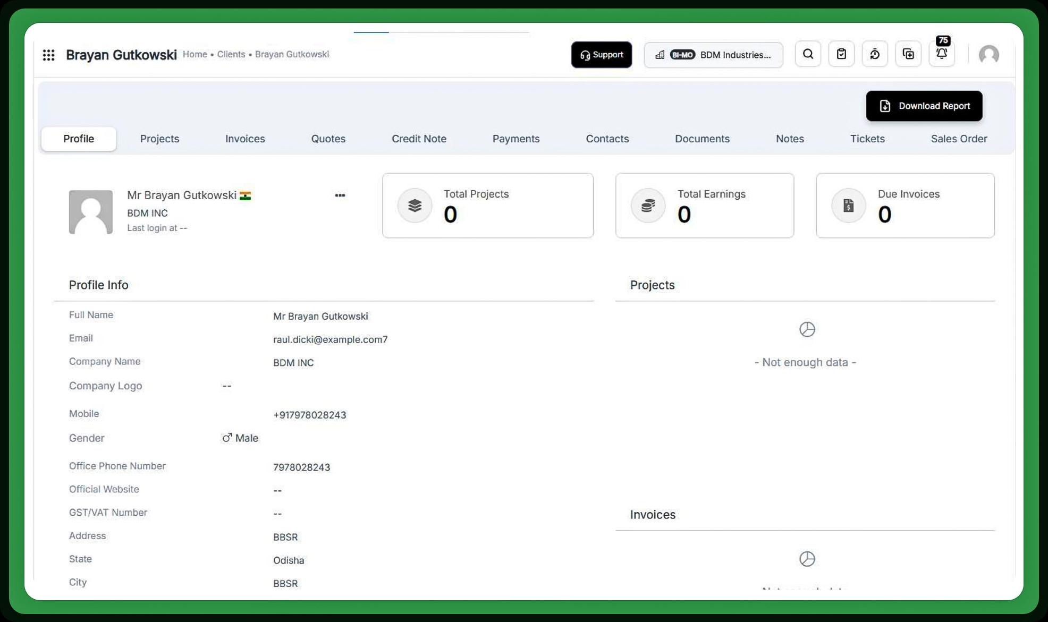Open the BDM Industries company switcher
The height and width of the screenshot is (622, 1048).
713,55
